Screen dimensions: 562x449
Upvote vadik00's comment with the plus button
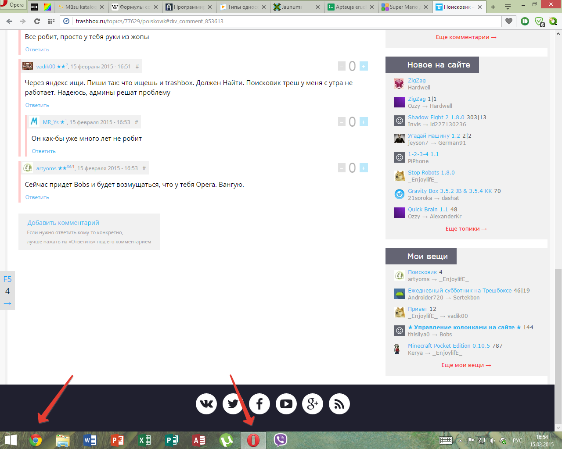364,66
